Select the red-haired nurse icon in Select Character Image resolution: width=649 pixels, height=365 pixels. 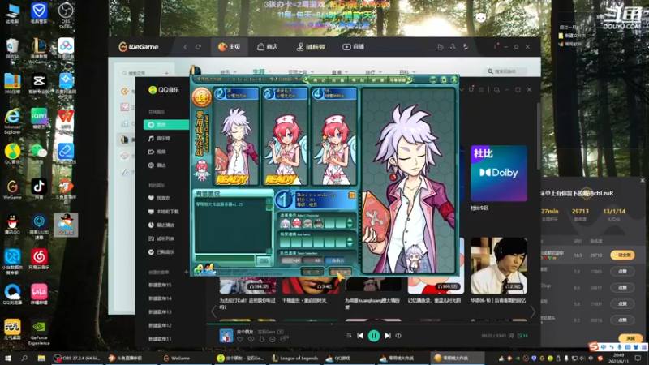pos(296,224)
